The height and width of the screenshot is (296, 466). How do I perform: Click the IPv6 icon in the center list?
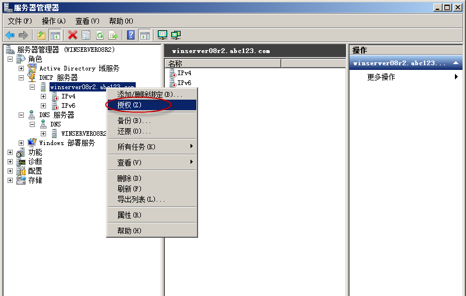(173, 83)
